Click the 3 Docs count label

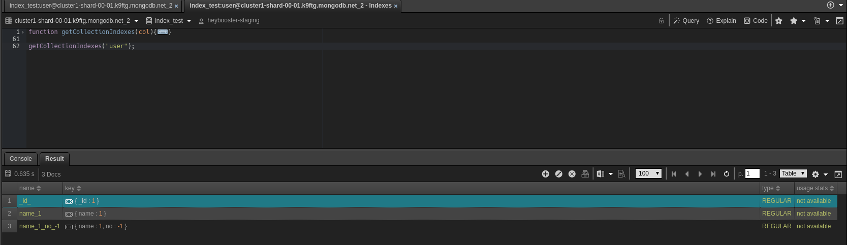click(x=51, y=174)
